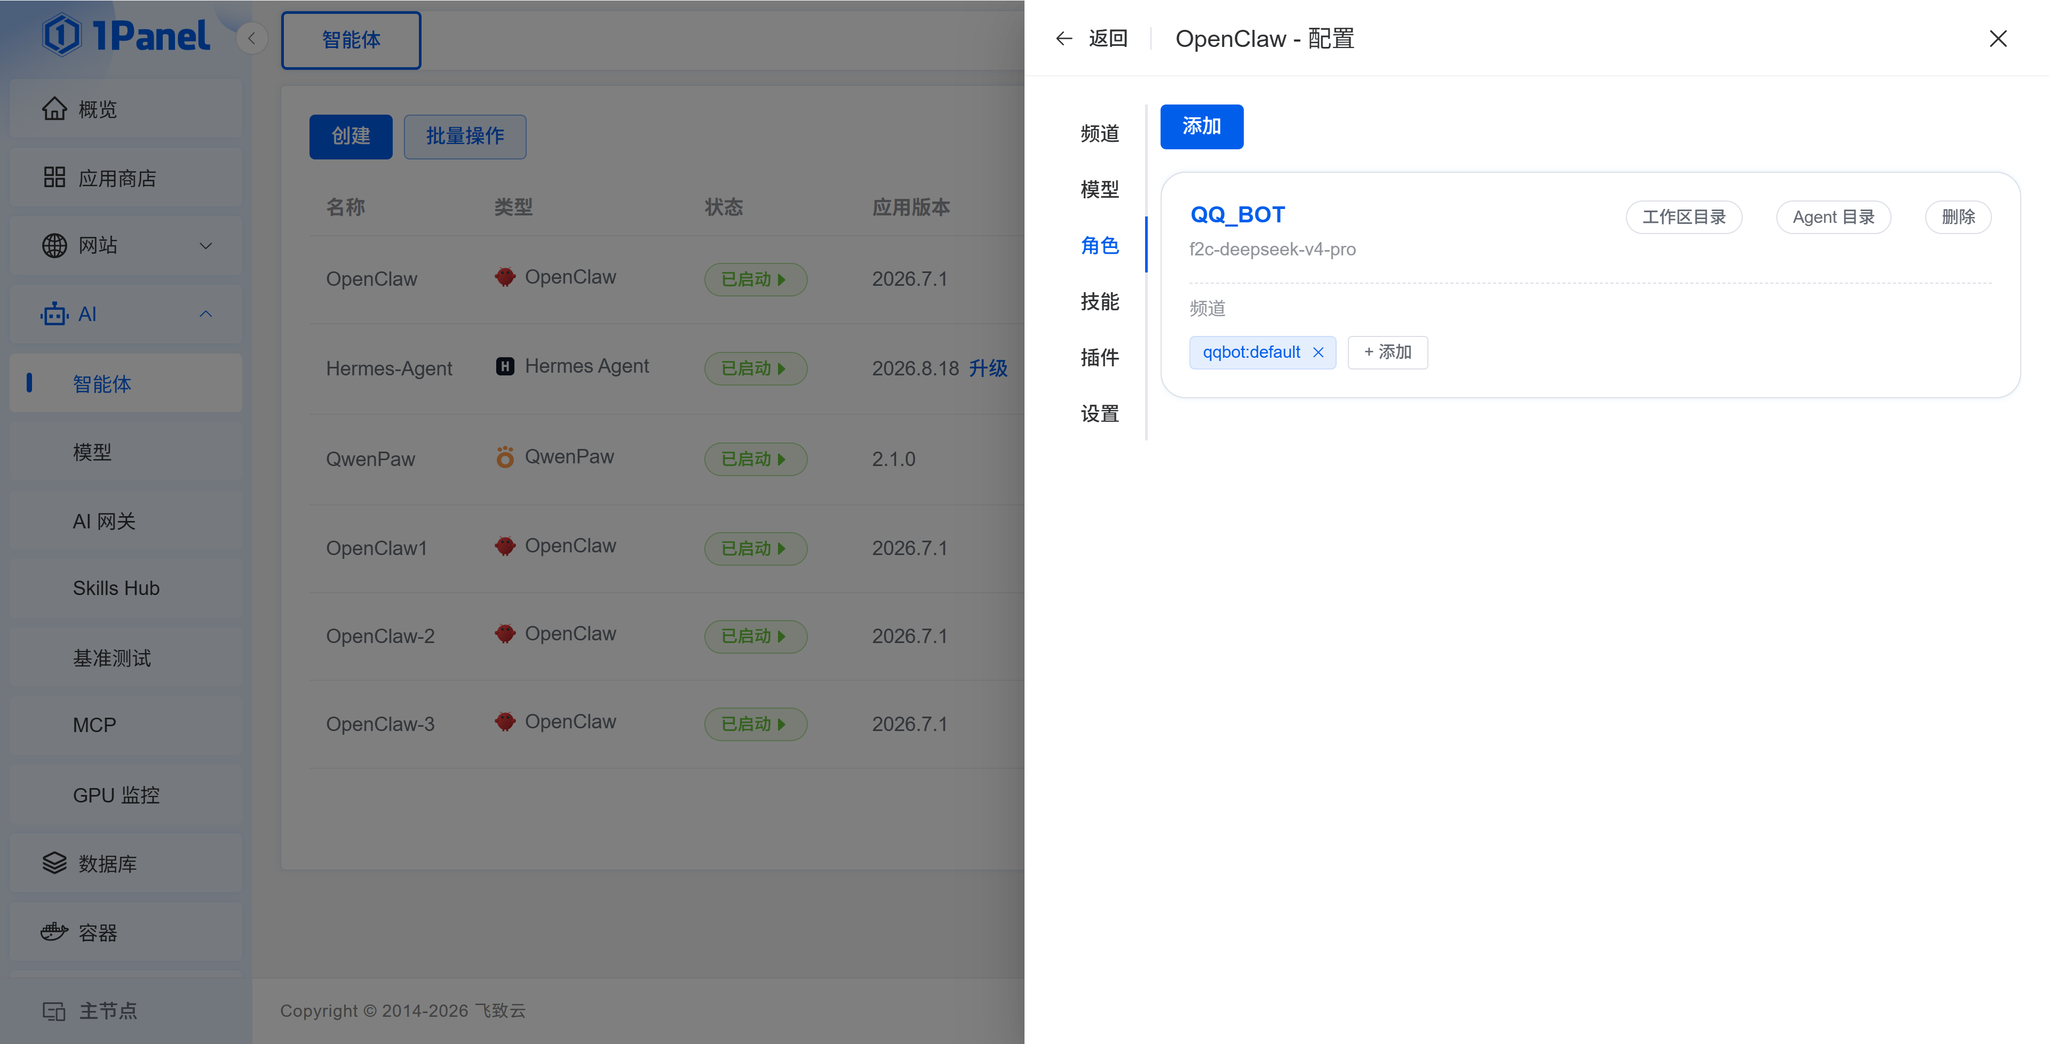Viewport: 2049px width, 1044px height.
Task: Click the OpenClaw type icon in first row
Action: coord(505,277)
